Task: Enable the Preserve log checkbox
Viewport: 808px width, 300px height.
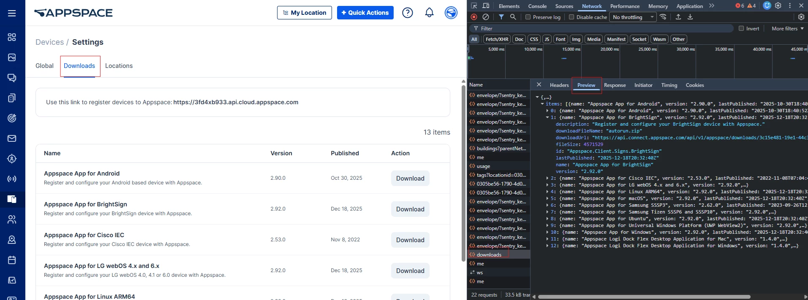Action: [528, 17]
